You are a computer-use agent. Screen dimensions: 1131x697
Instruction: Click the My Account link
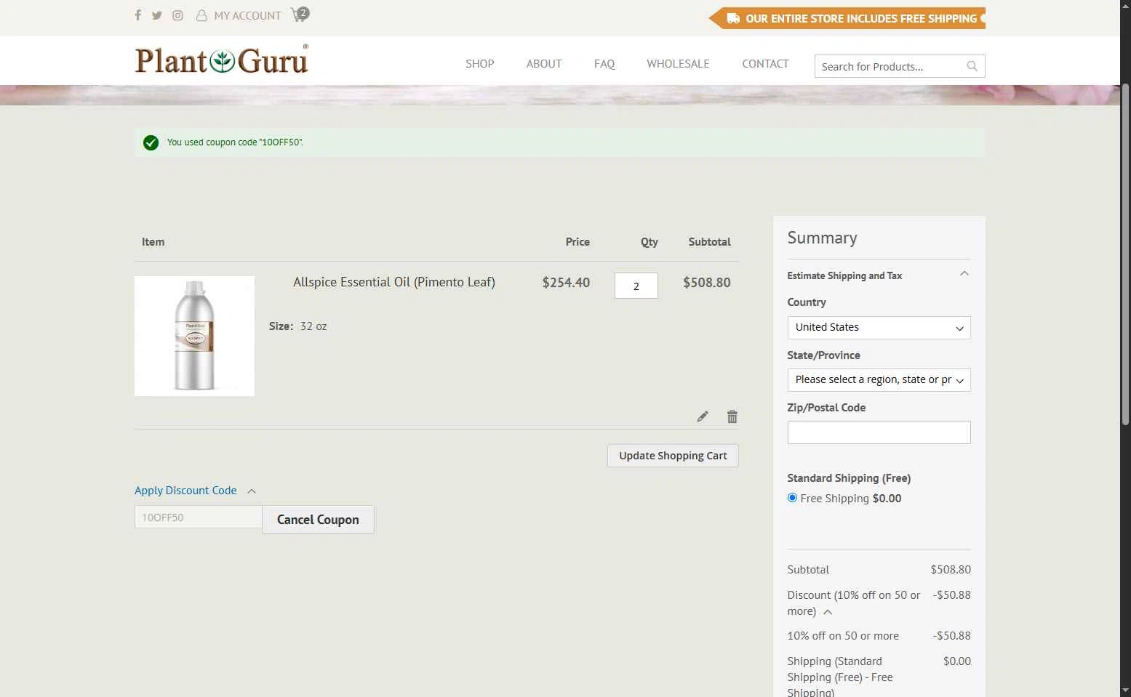[239, 15]
